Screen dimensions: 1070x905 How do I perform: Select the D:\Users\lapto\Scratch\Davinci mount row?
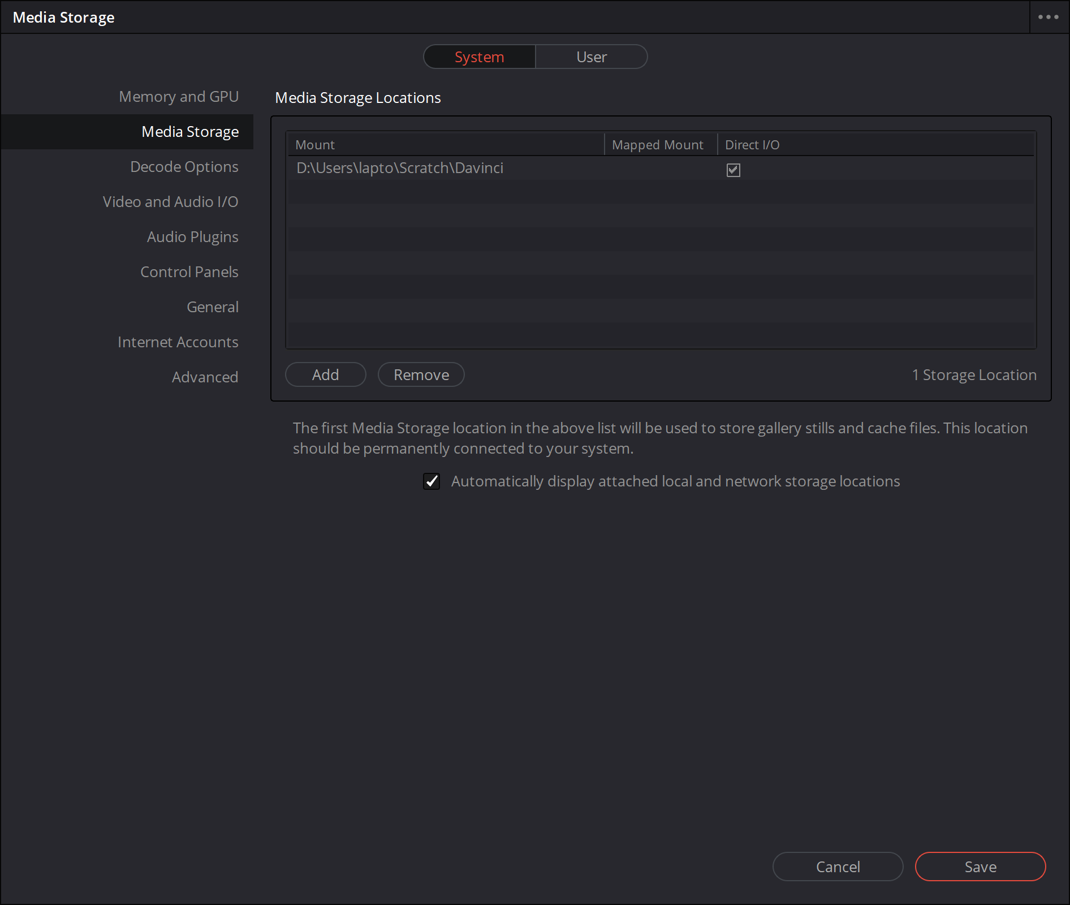(x=400, y=169)
